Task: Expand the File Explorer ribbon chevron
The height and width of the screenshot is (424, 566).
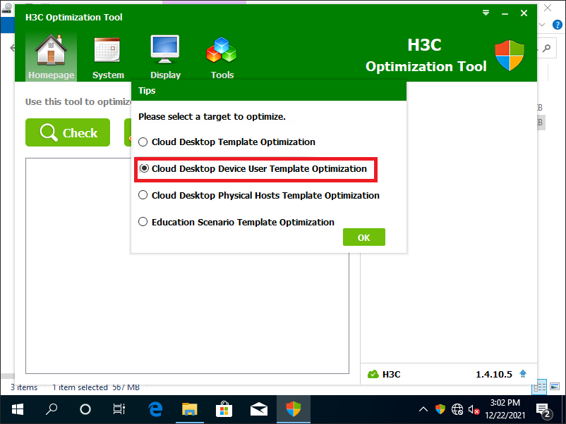Action: (542, 25)
